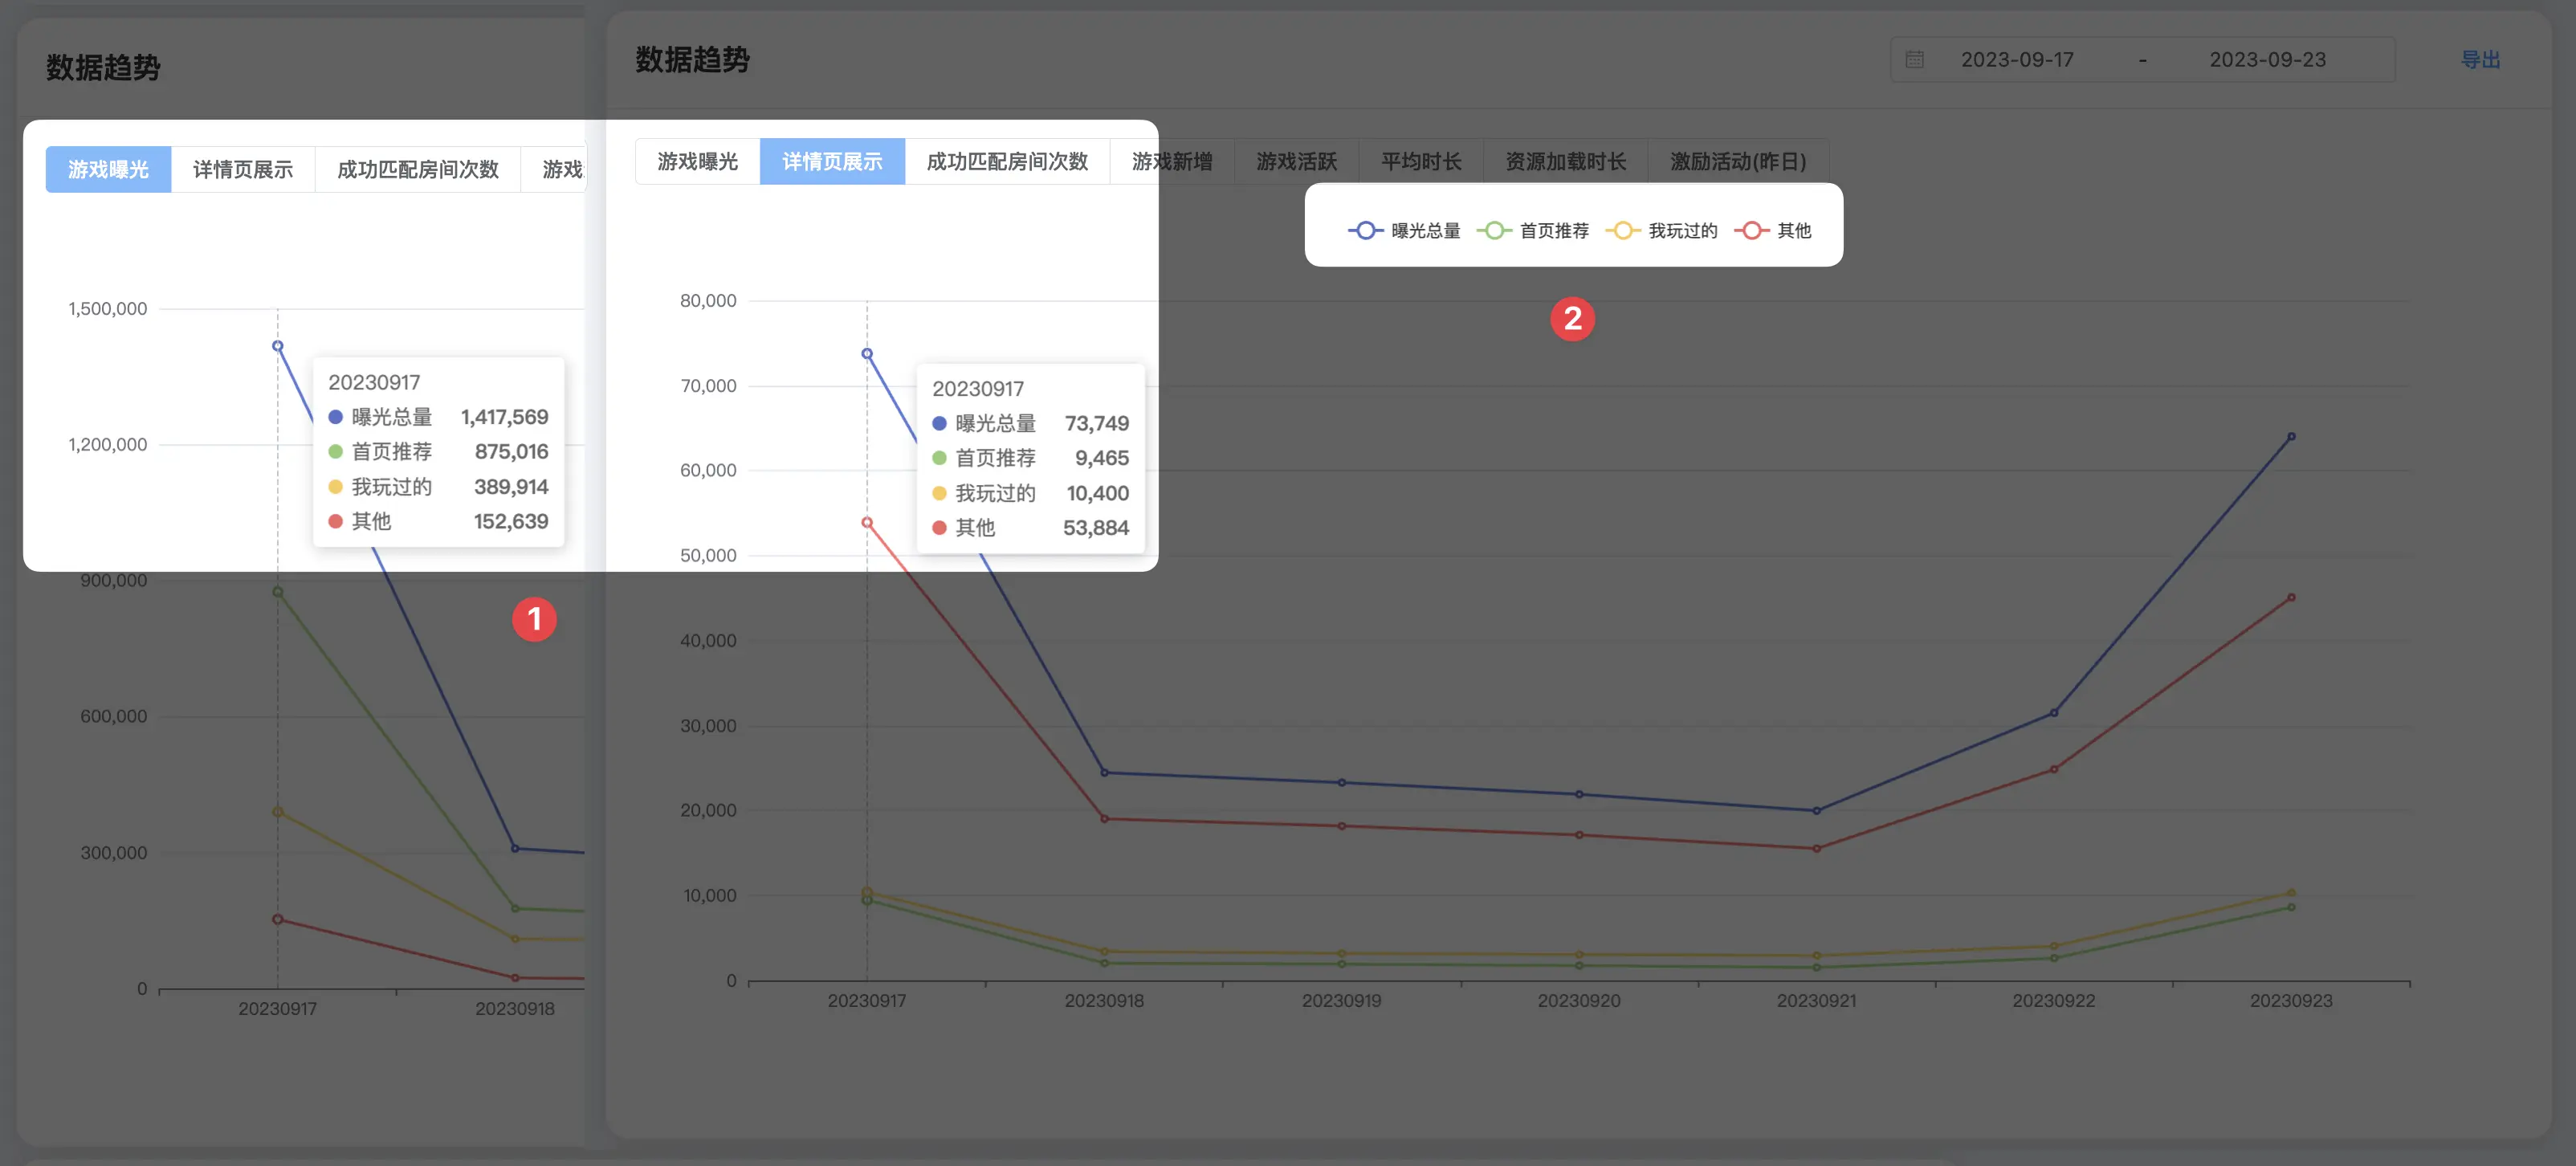Image resolution: width=2576 pixels, height=1166 pixels.
Task: Click blue 曝光总量 data point at 20230921
Action: [1817, 811]
